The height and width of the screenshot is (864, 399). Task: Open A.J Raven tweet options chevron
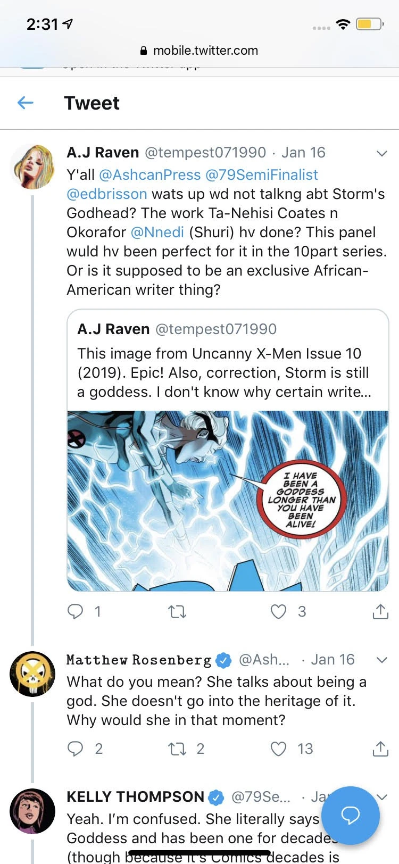(x=381, y=153)
